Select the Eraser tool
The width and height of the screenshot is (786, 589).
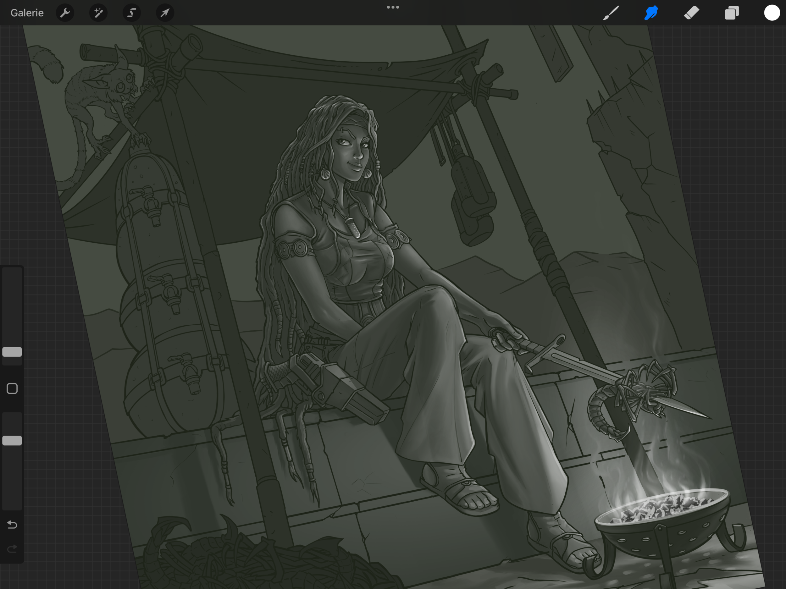click(x=691, y=13)
